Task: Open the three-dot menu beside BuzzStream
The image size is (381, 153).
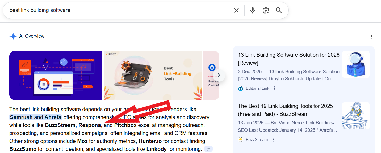Action: pos(274,139)
